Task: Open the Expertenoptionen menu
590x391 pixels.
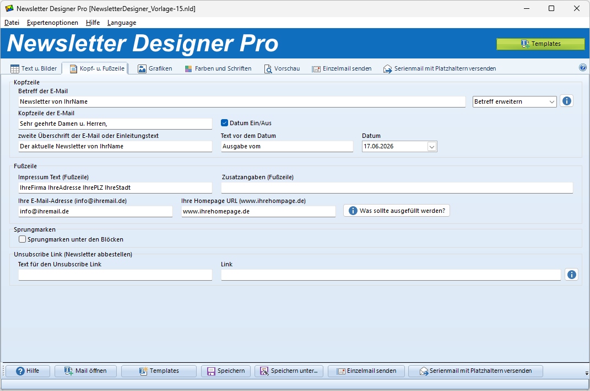Action: coord(53,23)
